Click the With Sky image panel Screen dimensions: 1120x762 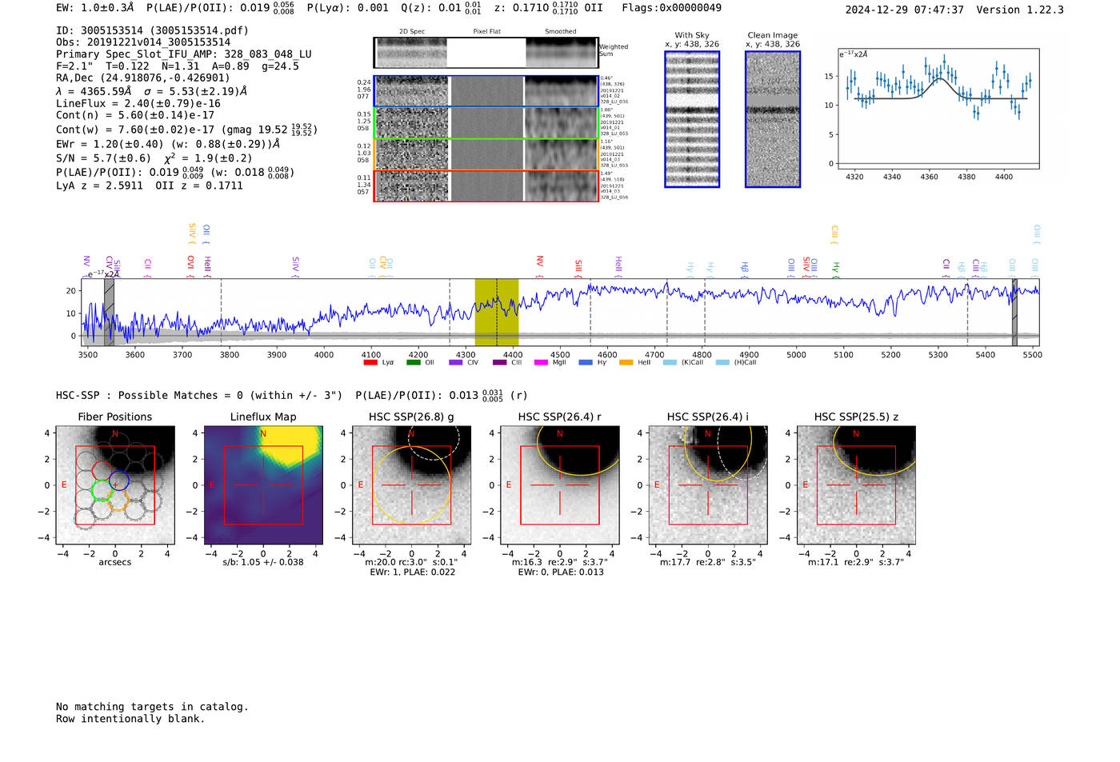[x=692, y=119]
